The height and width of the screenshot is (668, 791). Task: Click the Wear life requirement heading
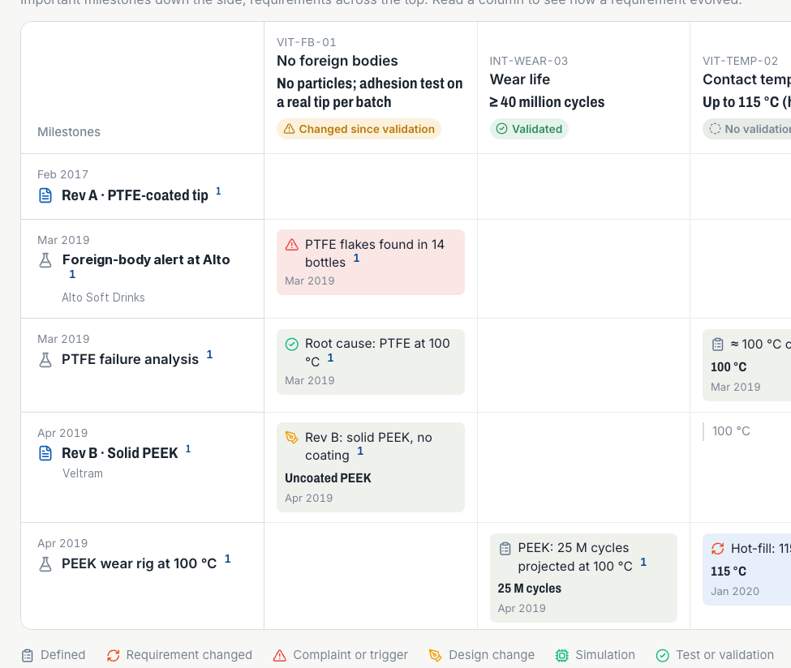519,79
